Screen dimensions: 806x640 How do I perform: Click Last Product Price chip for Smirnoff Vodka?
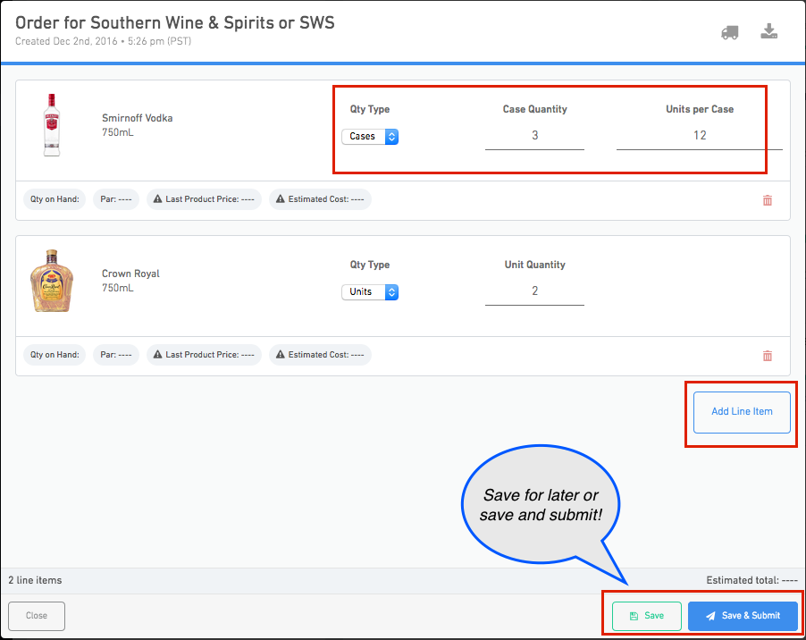204,199
